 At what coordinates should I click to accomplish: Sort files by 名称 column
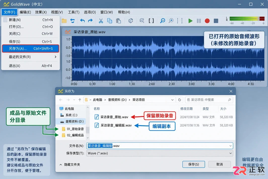tap(97, 109)
